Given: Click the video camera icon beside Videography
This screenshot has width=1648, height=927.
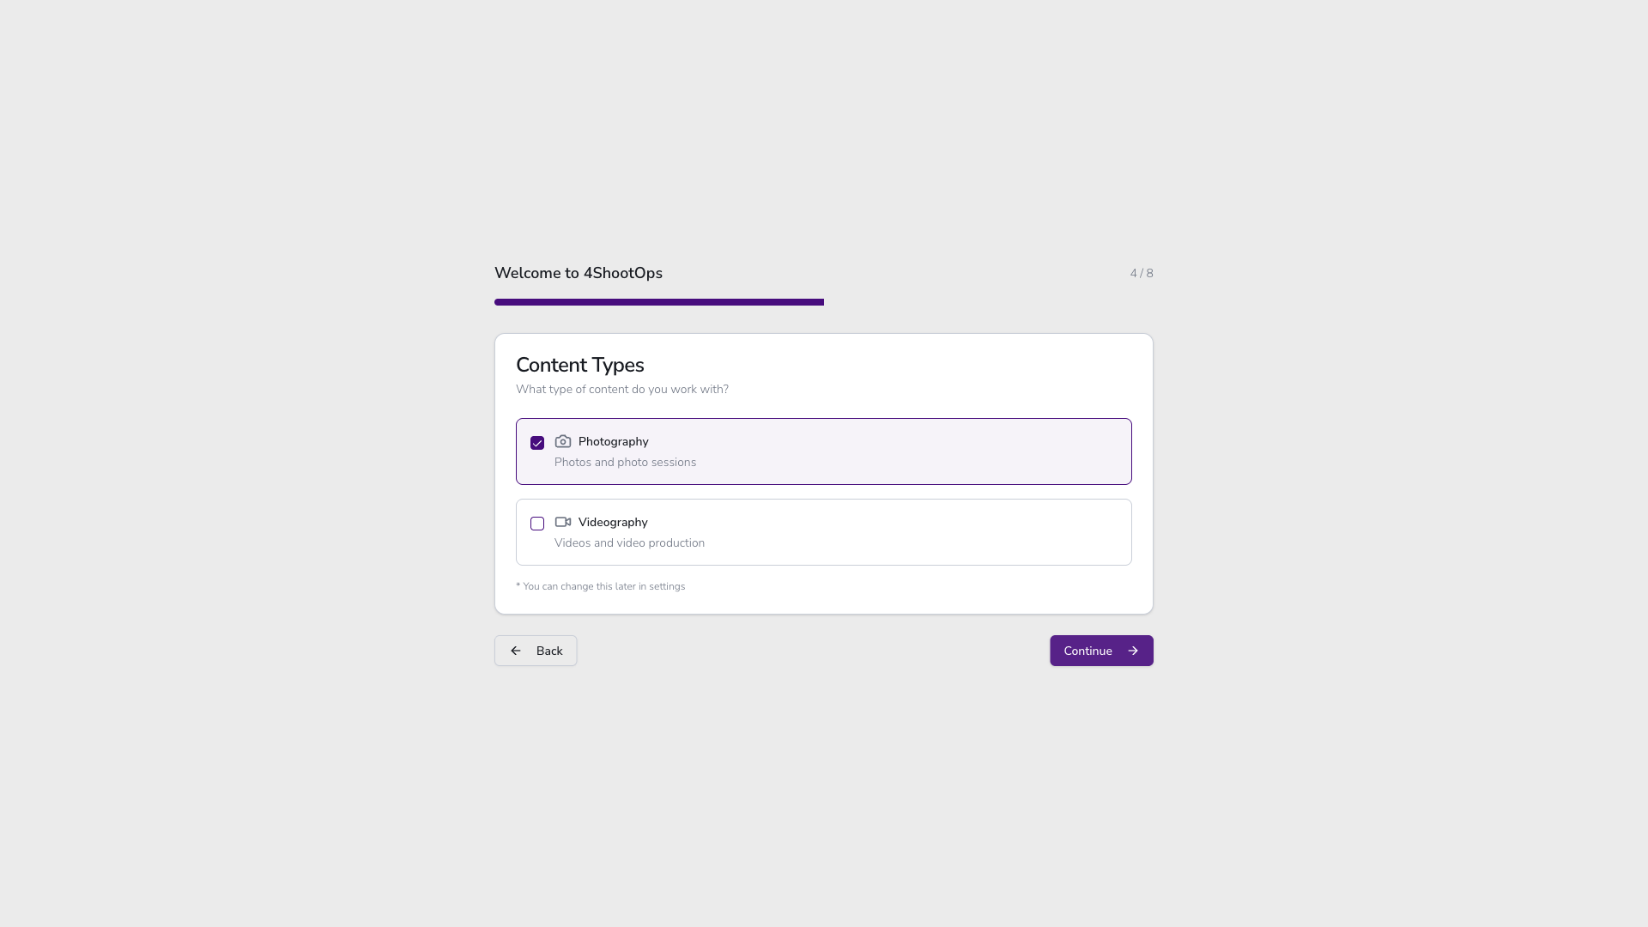Looking at the screenshot, I should (563, 523).
